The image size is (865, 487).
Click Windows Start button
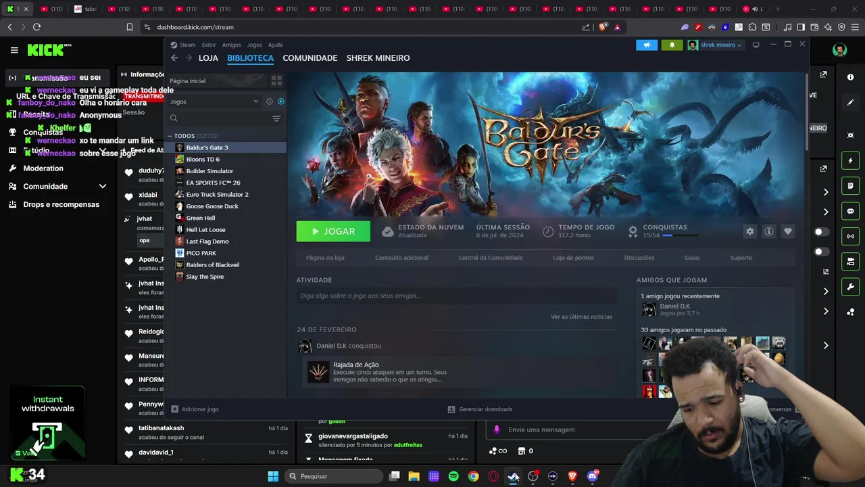[x=273, y=476]
